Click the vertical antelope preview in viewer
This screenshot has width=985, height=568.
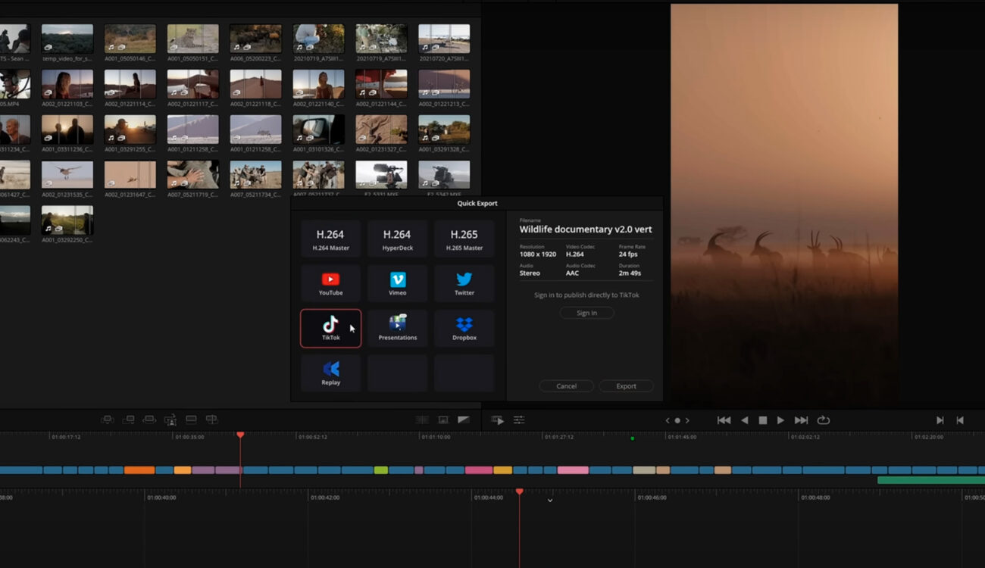point(784,203)
